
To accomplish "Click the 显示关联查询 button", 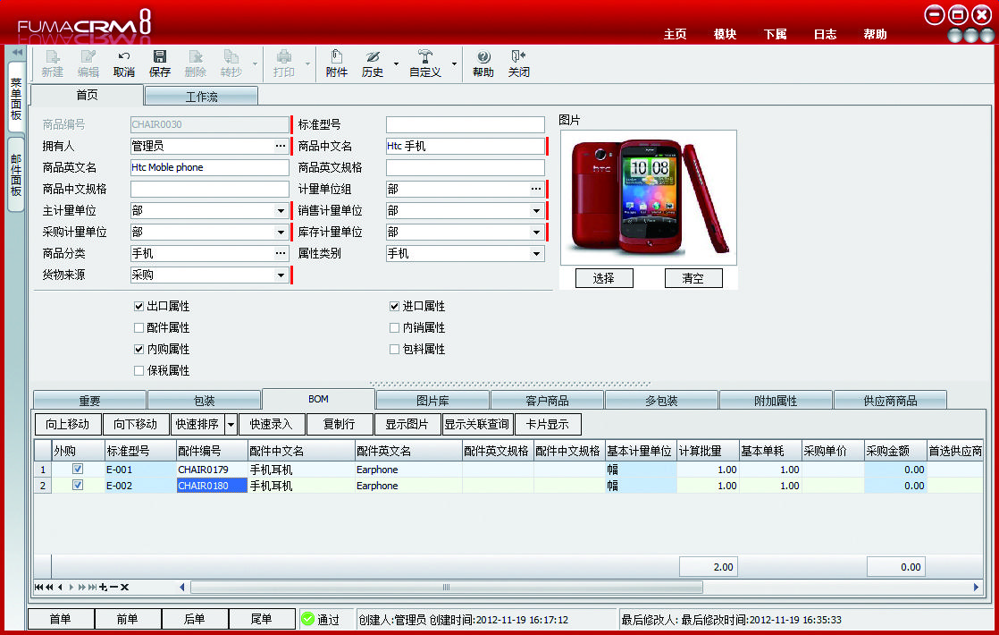I will [x=476, y=424].
